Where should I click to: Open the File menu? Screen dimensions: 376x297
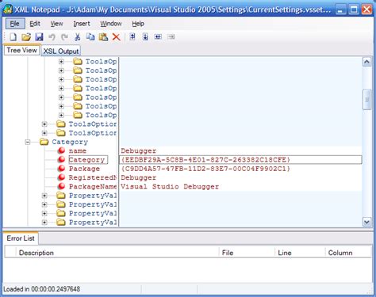click(15, 24)
